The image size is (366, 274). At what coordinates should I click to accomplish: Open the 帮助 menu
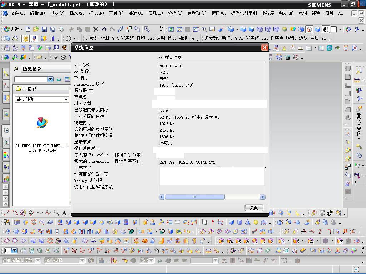click(286, 13)
